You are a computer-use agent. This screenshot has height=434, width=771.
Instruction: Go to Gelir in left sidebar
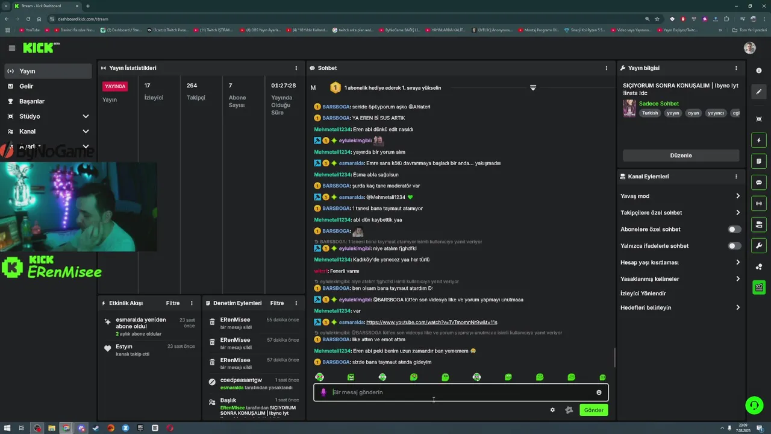point(47,86)
